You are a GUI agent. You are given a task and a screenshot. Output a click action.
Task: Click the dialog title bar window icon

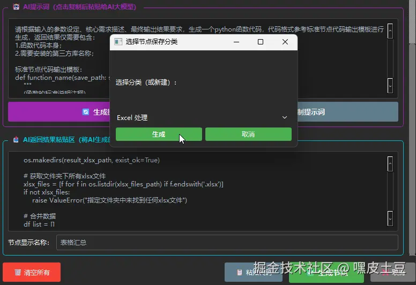coord(118,42)
